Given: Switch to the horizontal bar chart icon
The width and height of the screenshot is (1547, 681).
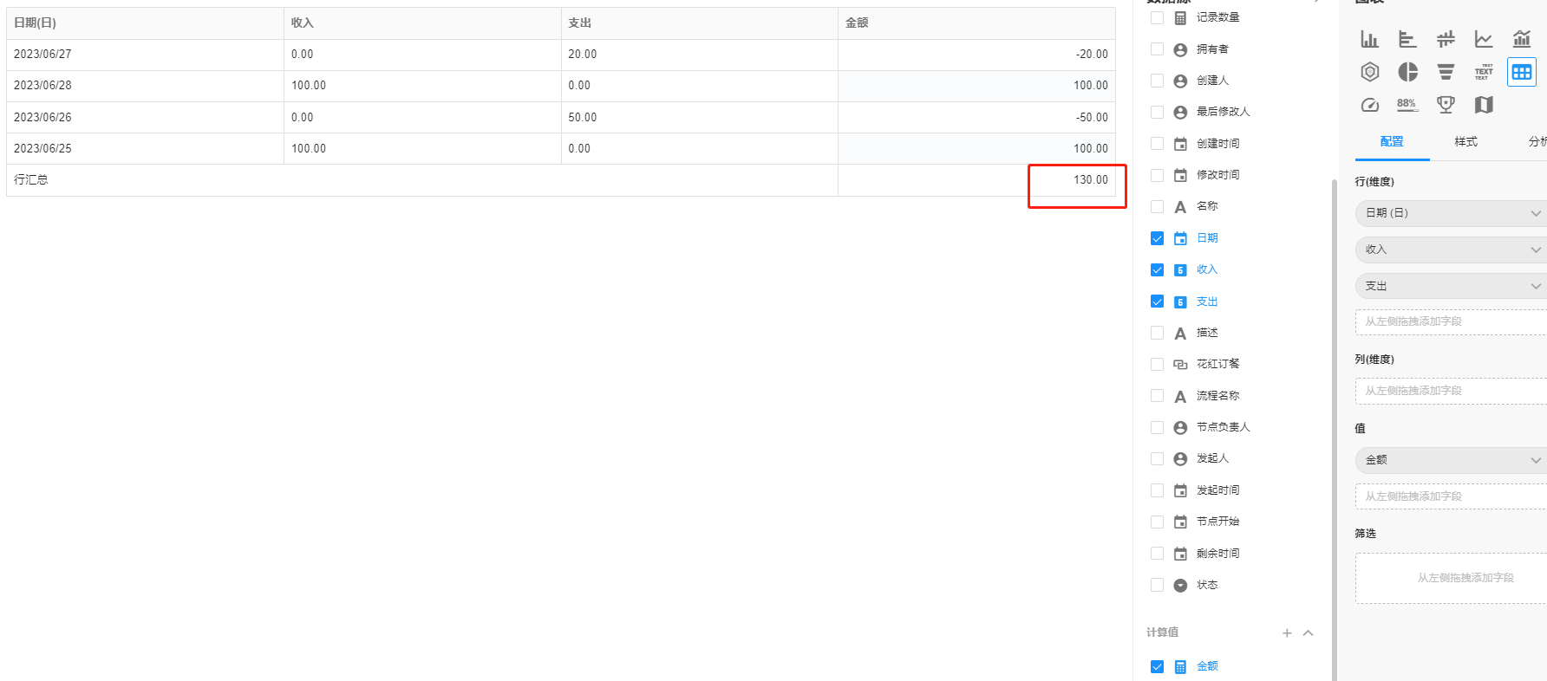Looking at the screenshot, I should pos(1407,39).
